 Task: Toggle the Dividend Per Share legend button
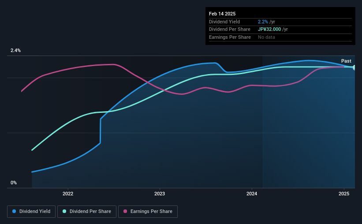[x=87, y=212]
